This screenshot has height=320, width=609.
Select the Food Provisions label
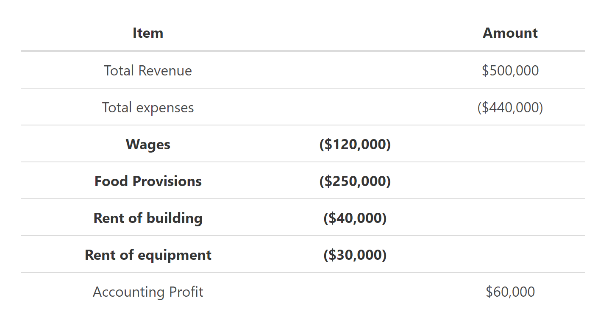[x=148, y=181]
